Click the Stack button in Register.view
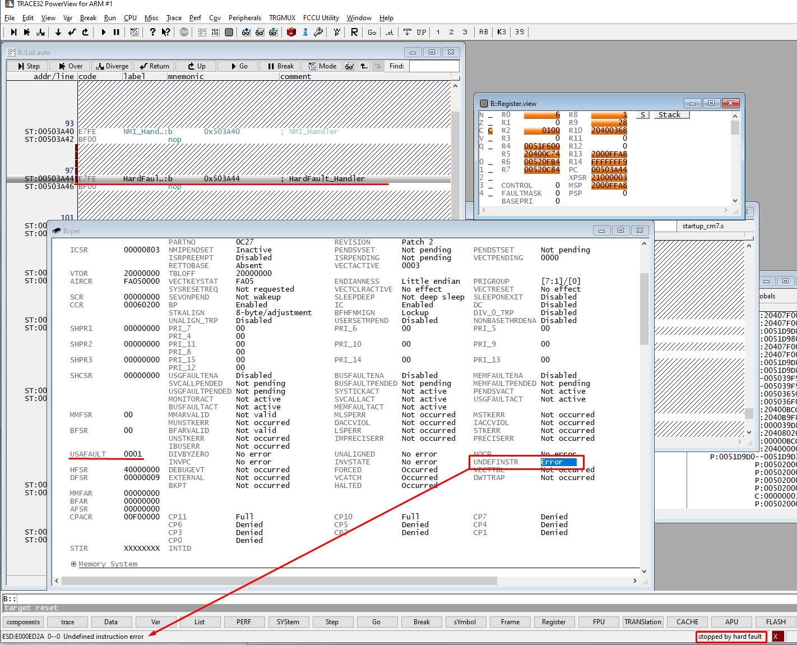This screenshot has width=797, height=645. pos(671,114)
